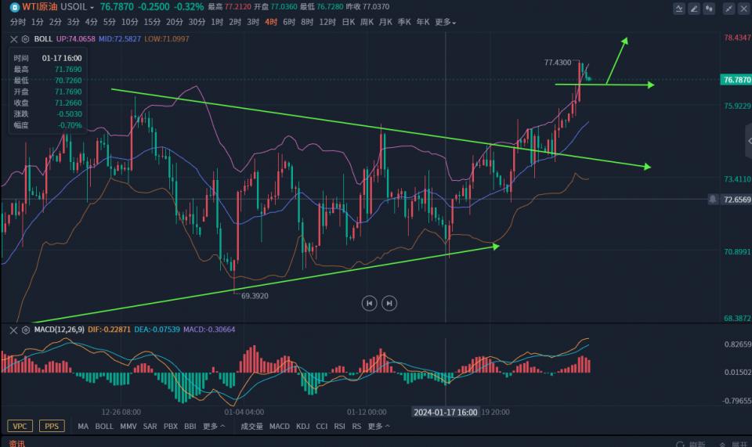Image resolution: width=752 pixels, height=447 pixels.
Task: Select the 30分 timeframe
Action: (197, 22)
